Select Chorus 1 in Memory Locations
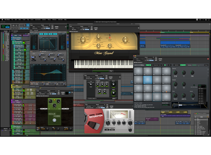The image size is (211, 155). 201,121
